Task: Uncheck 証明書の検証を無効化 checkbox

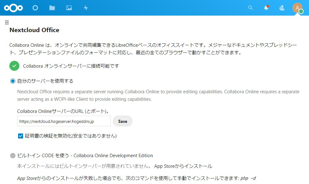Action: [x=21, y=136]
